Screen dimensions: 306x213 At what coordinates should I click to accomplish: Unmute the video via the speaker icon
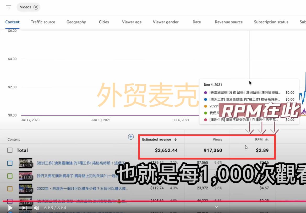pyautogui.click(x=36, y=208)
